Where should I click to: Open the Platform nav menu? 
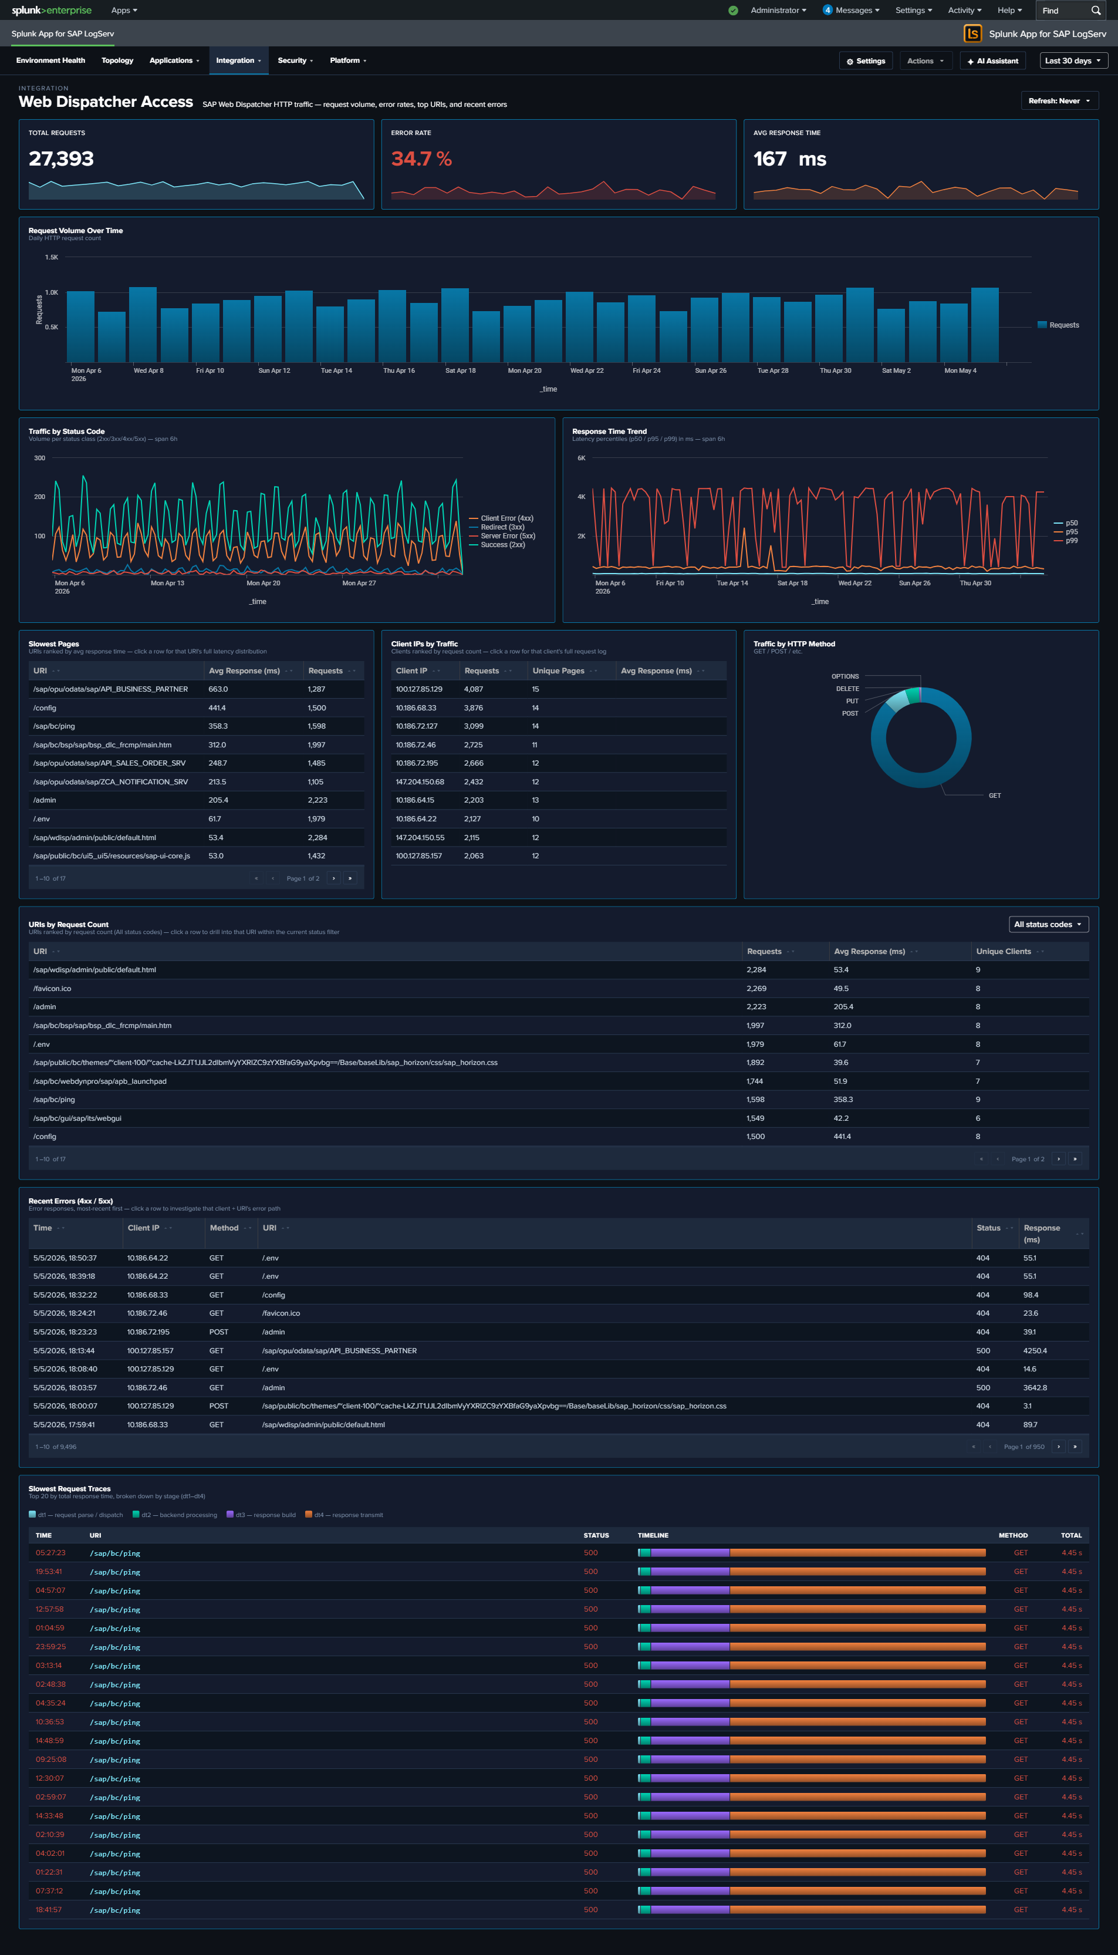pyautogui.click(x=348, y=60)
